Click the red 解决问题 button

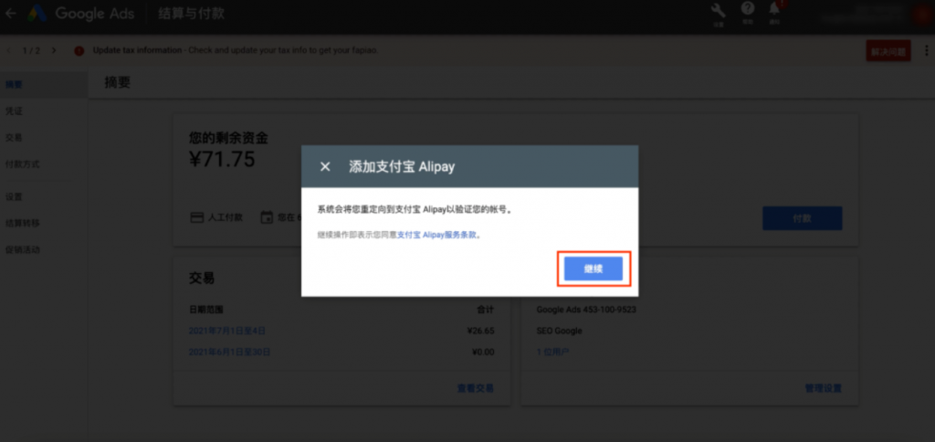tap(888, 51)
